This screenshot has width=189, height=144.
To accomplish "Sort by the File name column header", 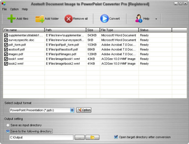I will (24, 30).
